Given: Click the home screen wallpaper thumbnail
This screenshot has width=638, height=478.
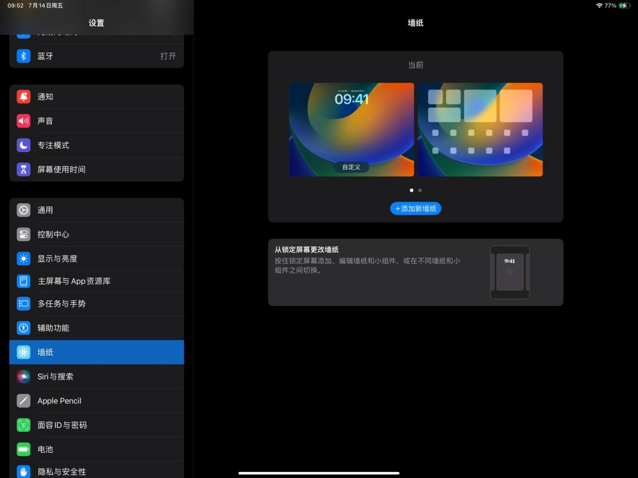Looking at the screenshot, I should click(x=479, y=129).
